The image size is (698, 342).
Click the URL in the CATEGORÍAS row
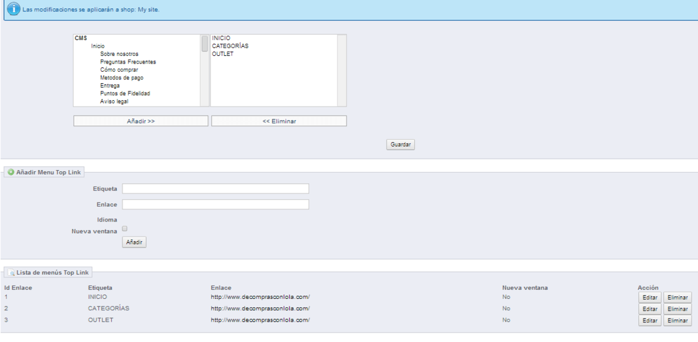pyautogui.click(x=260, y=308)
